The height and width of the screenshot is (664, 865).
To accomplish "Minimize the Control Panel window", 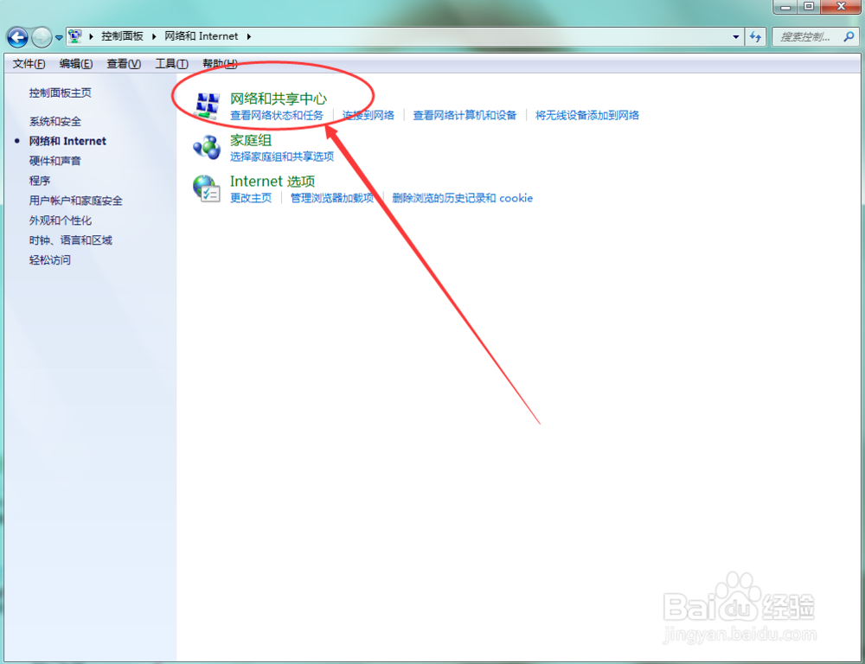I will pyautogui.click(x=785, y=7).
